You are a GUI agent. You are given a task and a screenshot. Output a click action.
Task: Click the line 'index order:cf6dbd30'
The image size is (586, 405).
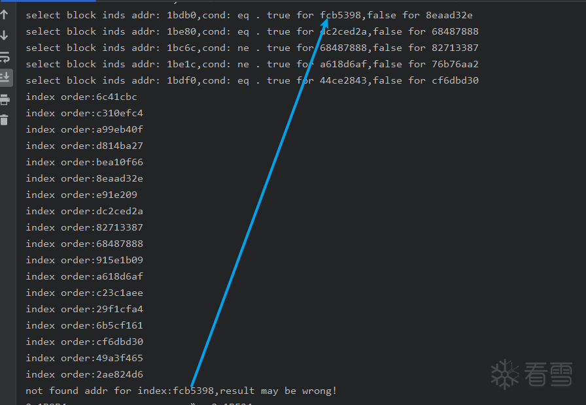(x=84, y=342)
